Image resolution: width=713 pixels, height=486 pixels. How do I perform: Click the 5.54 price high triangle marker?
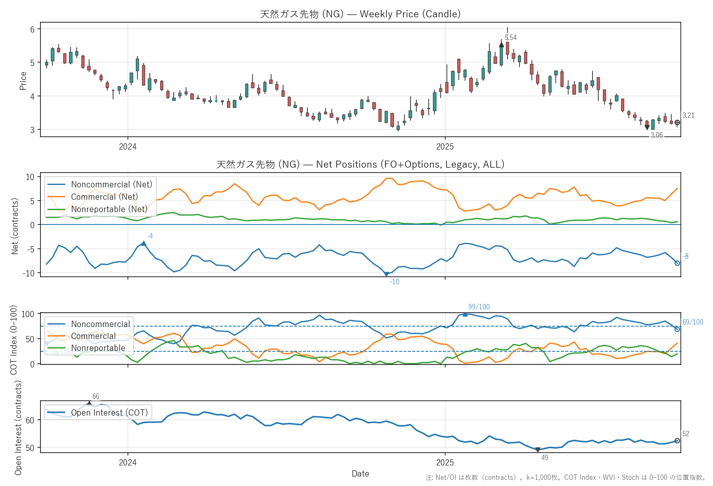(x=501, y=44)
